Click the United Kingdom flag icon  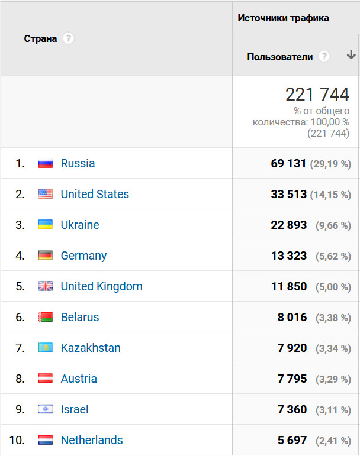coord(46,286)
